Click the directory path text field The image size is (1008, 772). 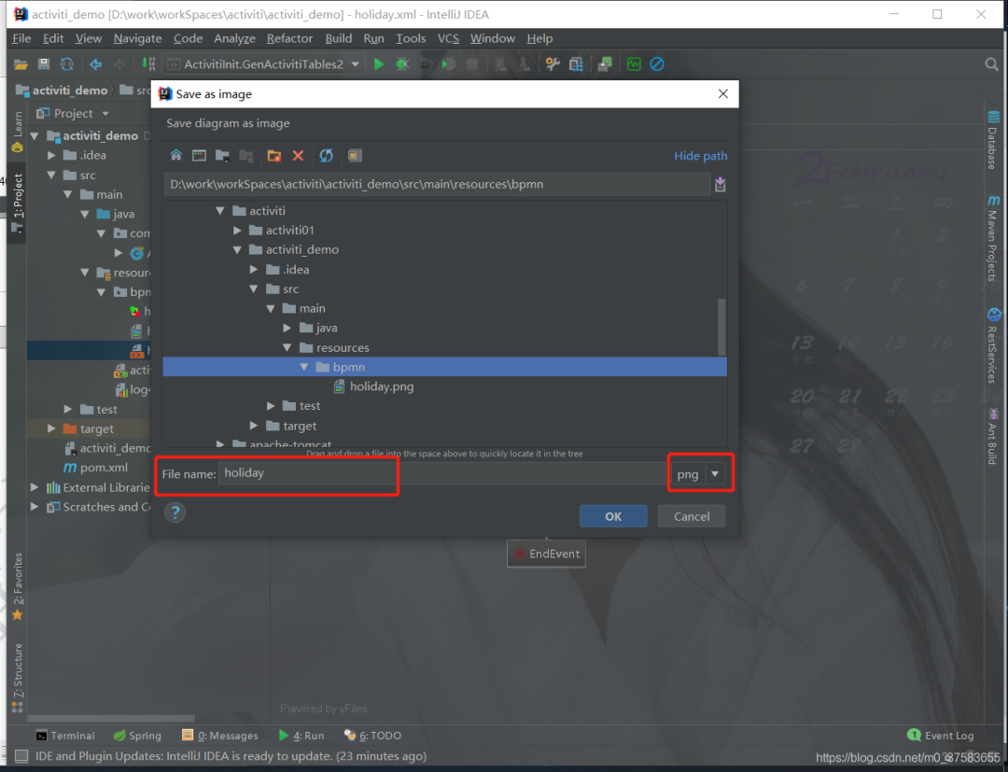tap(437, 185)
